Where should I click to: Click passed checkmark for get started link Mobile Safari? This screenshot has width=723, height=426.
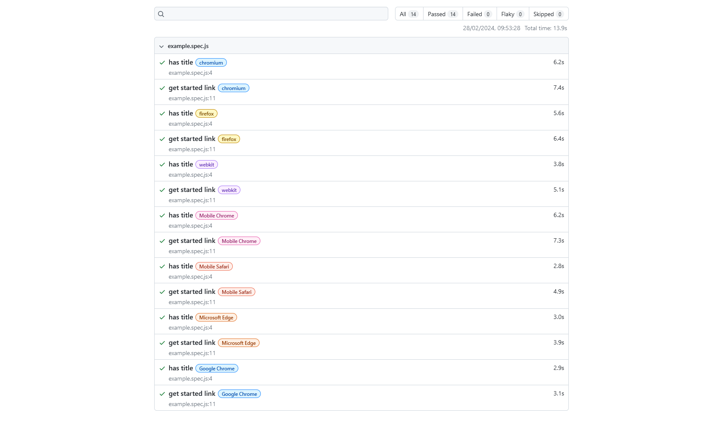pos(162,292)
